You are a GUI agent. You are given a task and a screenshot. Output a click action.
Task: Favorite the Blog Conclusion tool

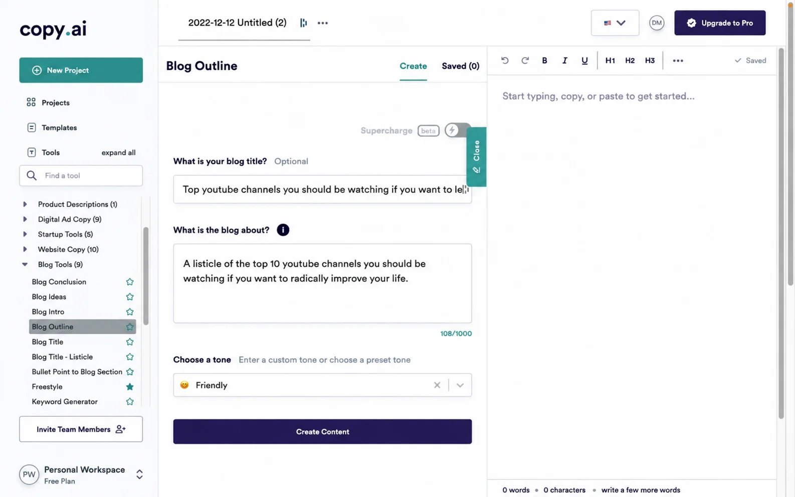point(130,282)
